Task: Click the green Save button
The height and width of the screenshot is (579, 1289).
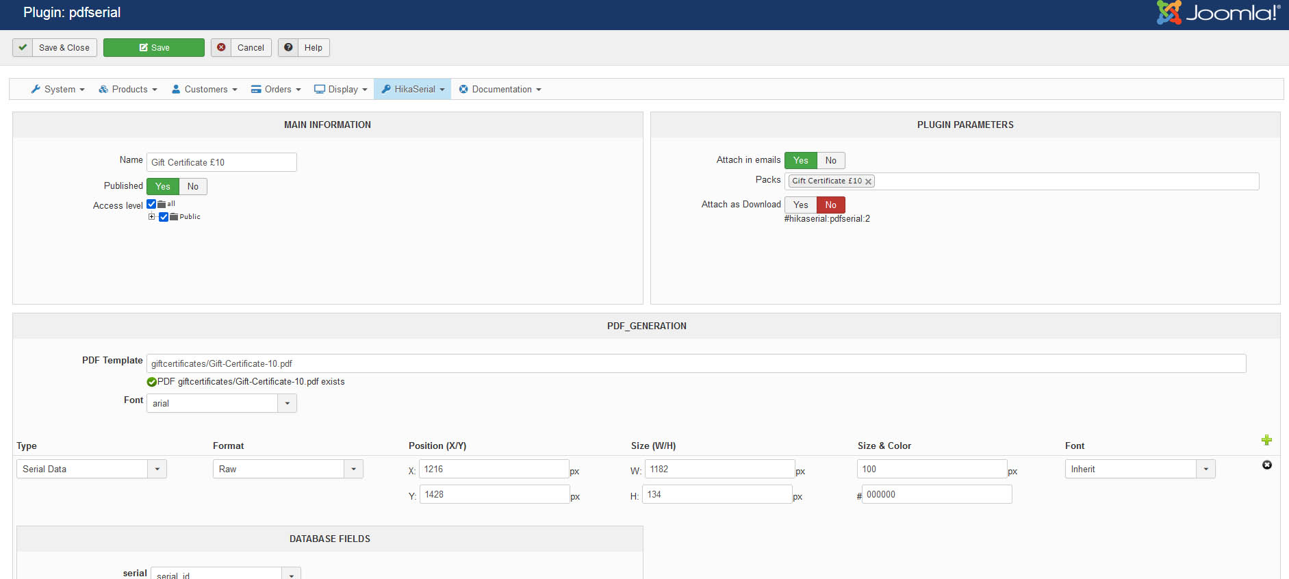Action: [x=154, y=47]
